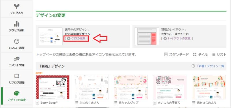Image resolution: width=231 pixels, height=108 pixels.
Task: Choose the Betty Boop™ design thumbnail
Action: [53, 87]
